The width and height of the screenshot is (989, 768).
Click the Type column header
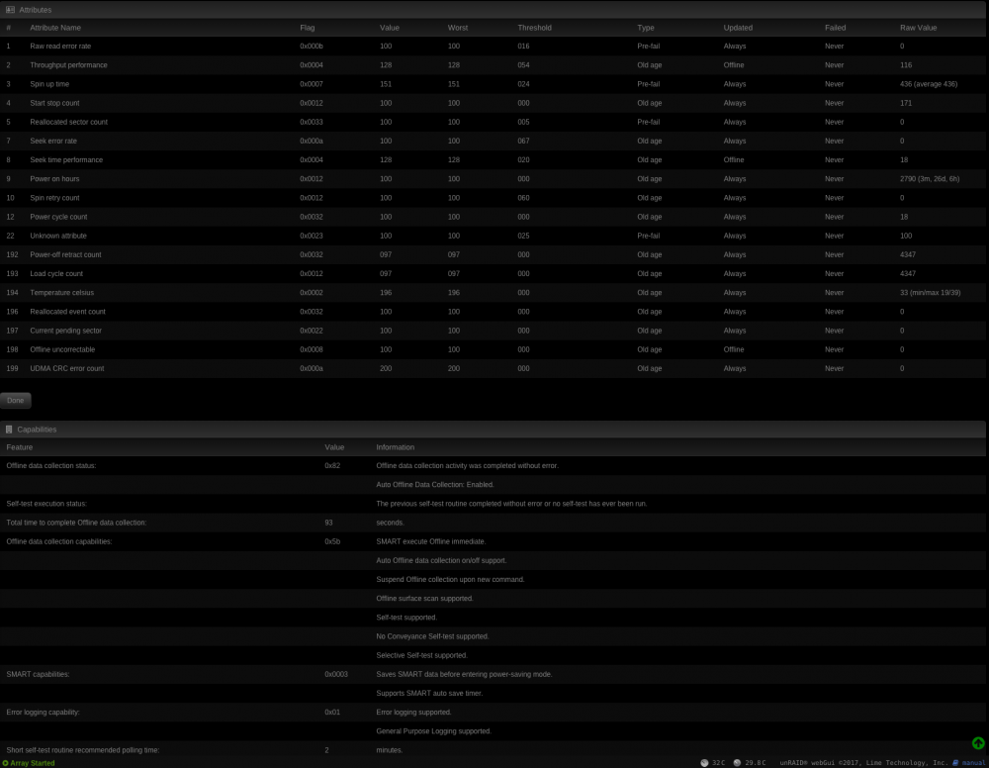[x=645, y=28]
